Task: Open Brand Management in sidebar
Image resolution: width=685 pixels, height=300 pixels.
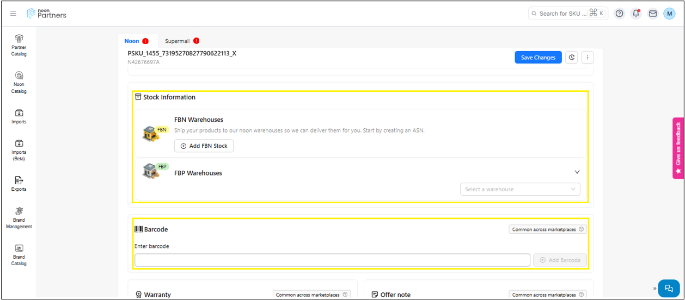Action: [19, 217]
